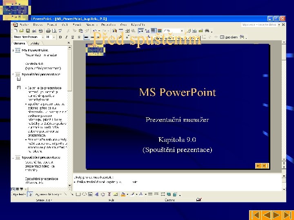
Task: Open Print Preview from toolbar
Action: tap(54, 31)
